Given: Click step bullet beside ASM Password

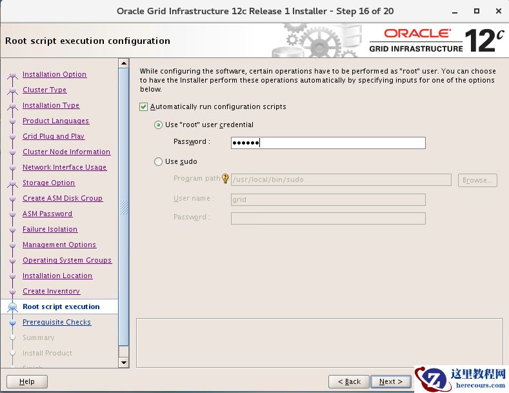Looking at the screenshot, I should click(x=13, y=214).
